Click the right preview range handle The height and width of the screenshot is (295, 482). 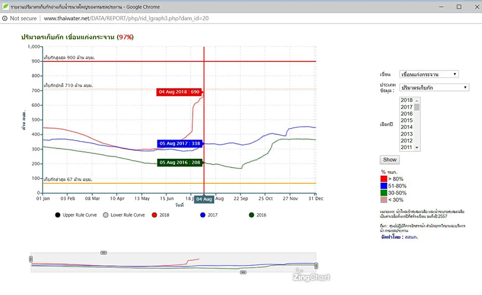316,266
